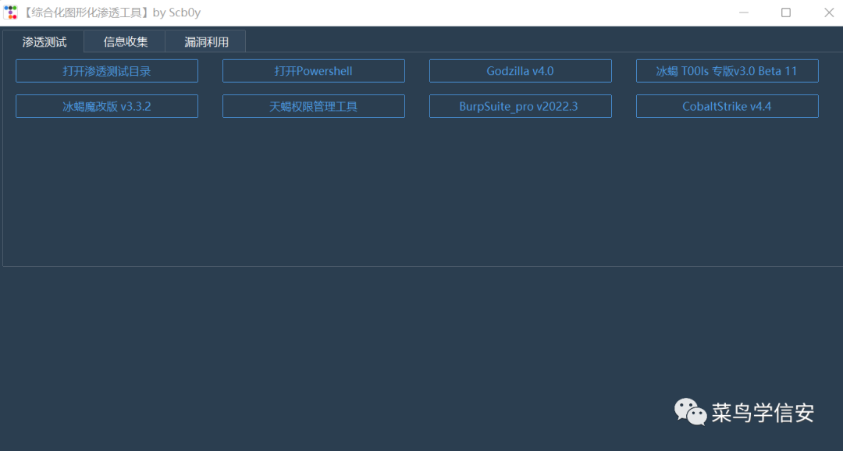Launch 打开Powershell
843x451 pixels.
point(314,71)
